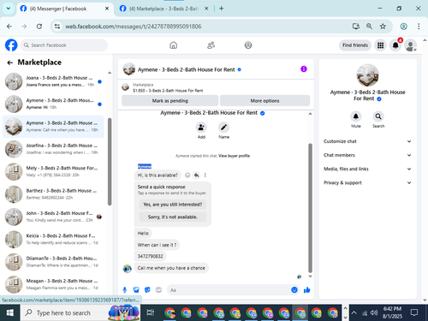The height and width of the screenshot is (321, 428).
Task: Open Windows Task View button
Action: (x=151, y=312)
